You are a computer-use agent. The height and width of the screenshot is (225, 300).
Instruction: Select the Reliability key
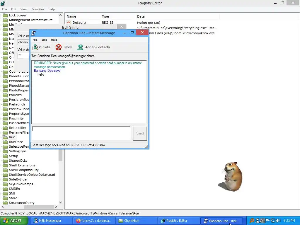(17, 128)
